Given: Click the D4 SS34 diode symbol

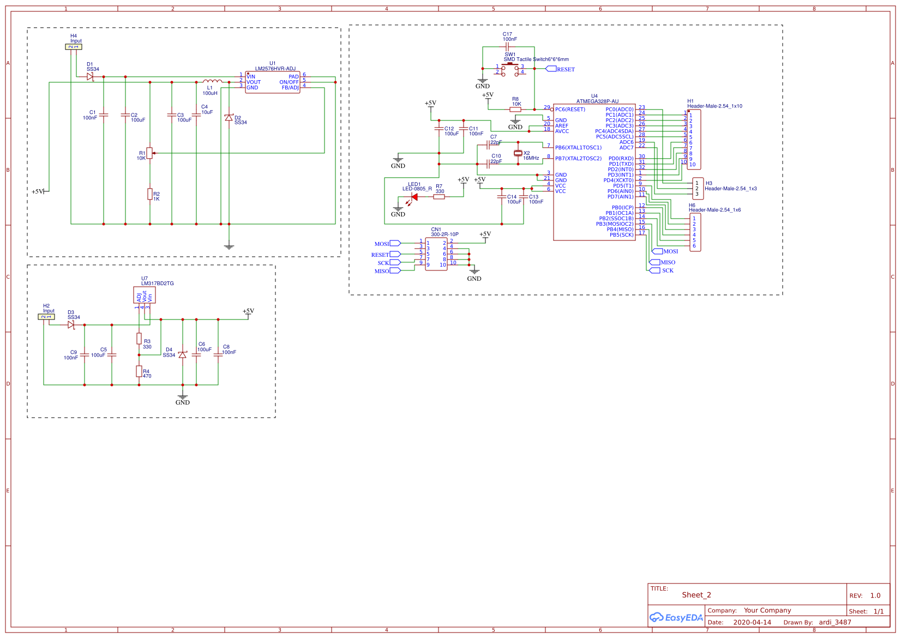Looking at the screenshot, I should (183, 355).
